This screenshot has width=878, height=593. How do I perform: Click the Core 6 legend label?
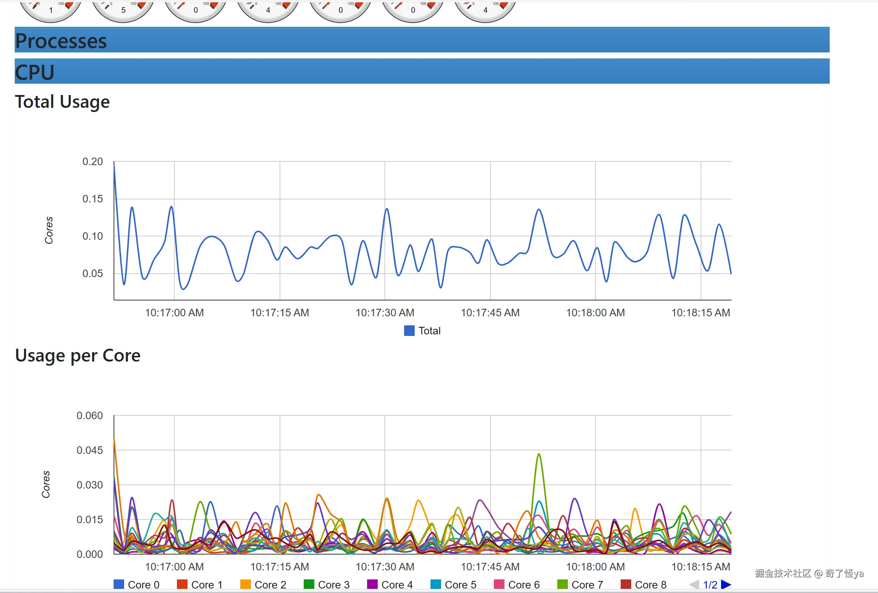pos(524,585)
